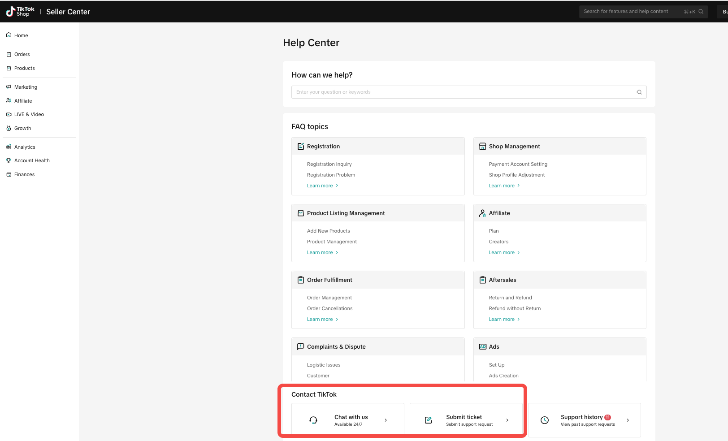Click the LIVE & Video camera icon
Image resolution: width=728 pixels, height=441 pixels.
pyautogui.click(x=9, y=114)
